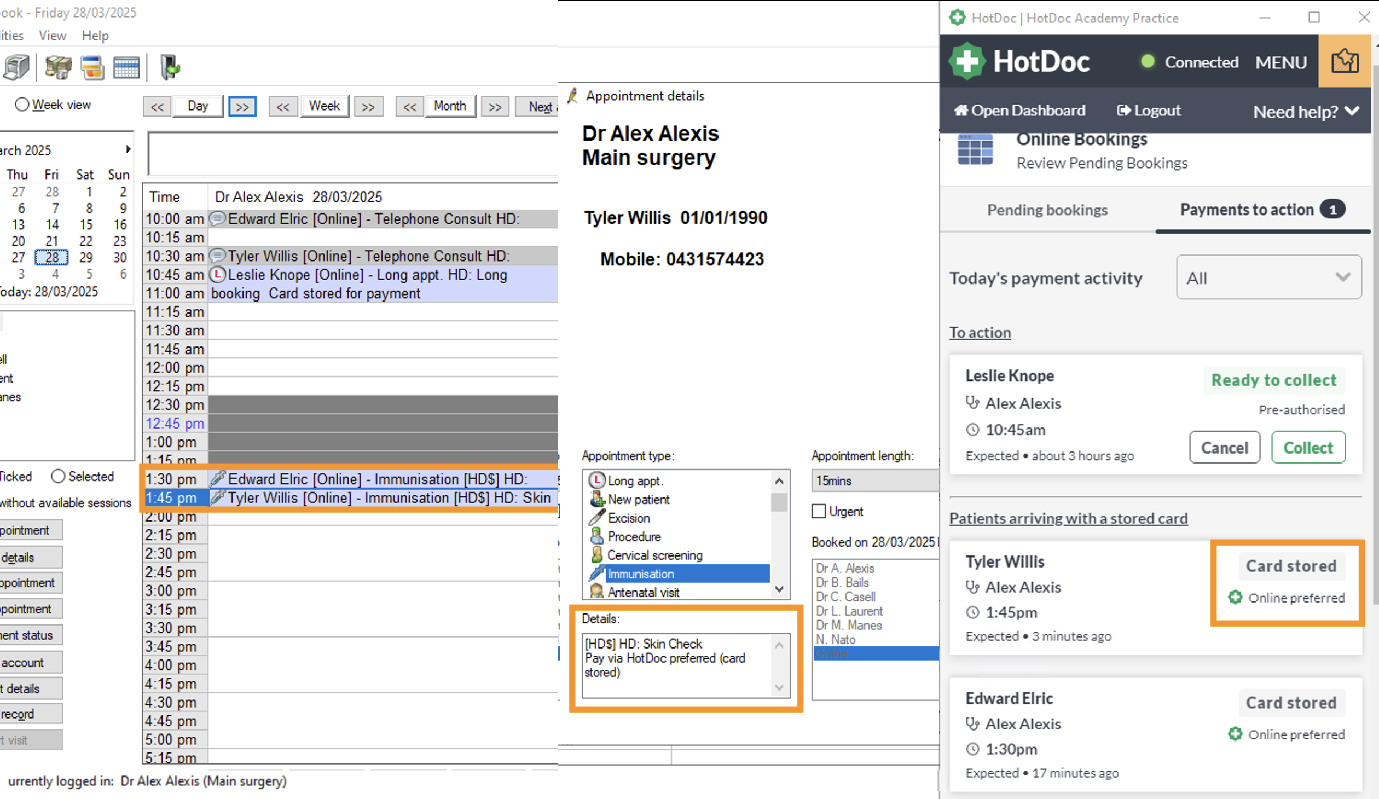Click the printer icon in the toolbar
The image size is (1379, 799).
16,67
